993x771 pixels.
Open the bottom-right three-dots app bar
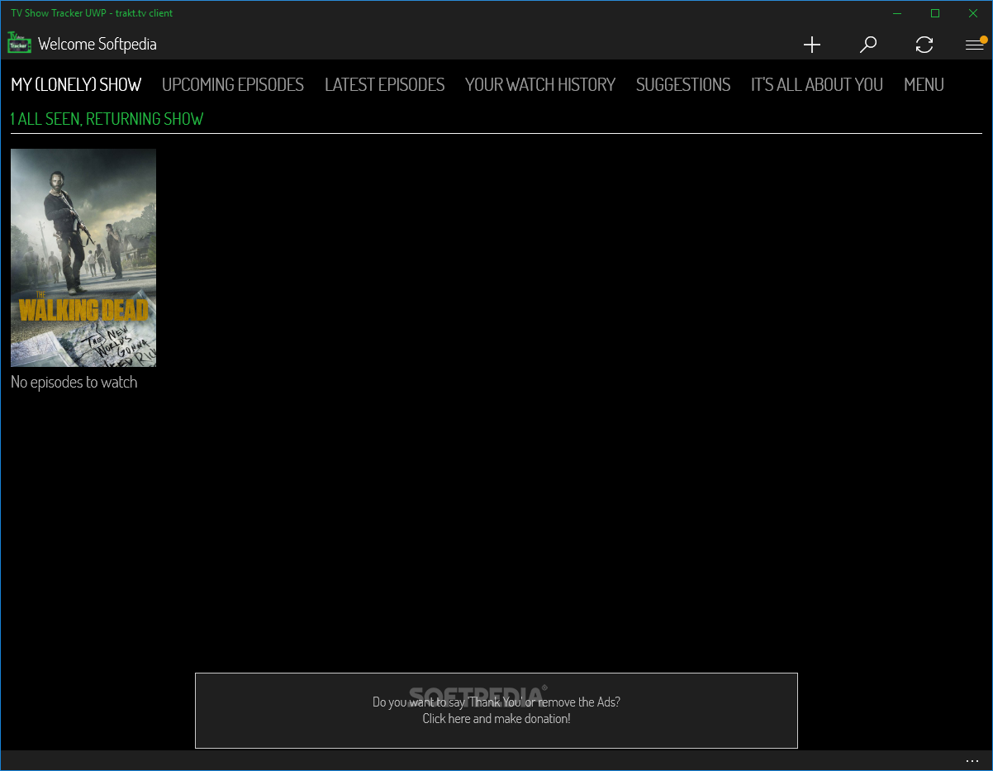tap(972, 761)
